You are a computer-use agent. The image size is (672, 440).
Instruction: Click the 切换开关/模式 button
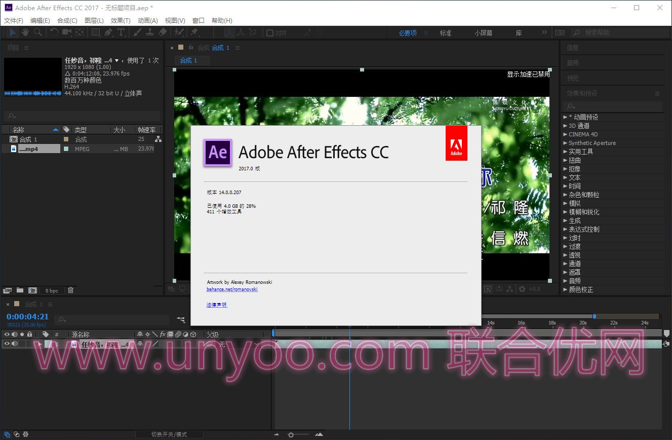169,434
